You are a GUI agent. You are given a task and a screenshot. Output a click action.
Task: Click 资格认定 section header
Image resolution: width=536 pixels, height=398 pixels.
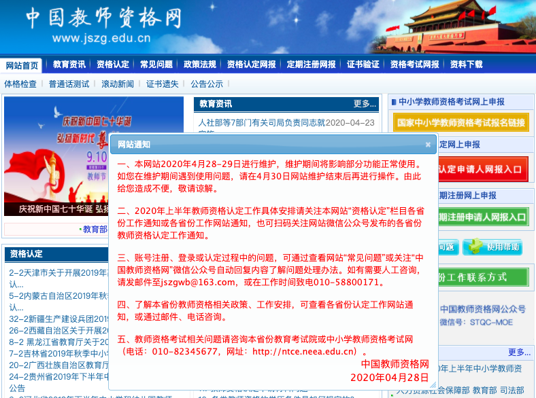[27, 254]
